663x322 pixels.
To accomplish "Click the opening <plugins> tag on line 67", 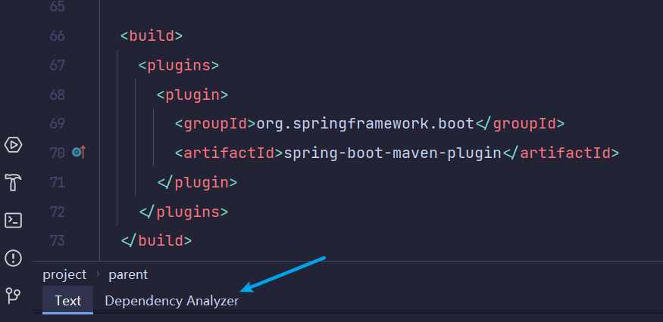I will click(178, 66).
